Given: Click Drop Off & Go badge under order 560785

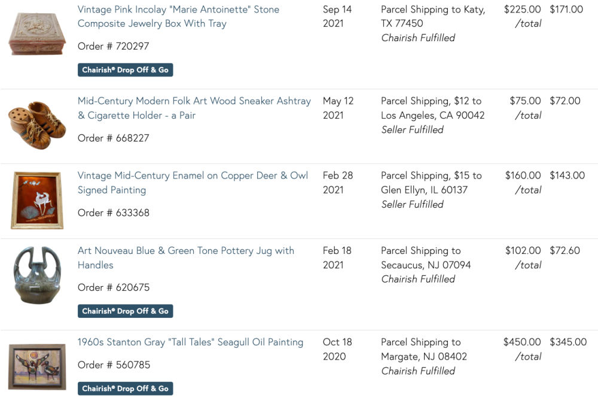Looking at the screenshot, I should (125, 388).
